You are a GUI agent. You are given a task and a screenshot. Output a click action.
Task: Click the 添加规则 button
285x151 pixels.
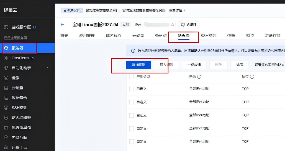(x=139, y=65)
